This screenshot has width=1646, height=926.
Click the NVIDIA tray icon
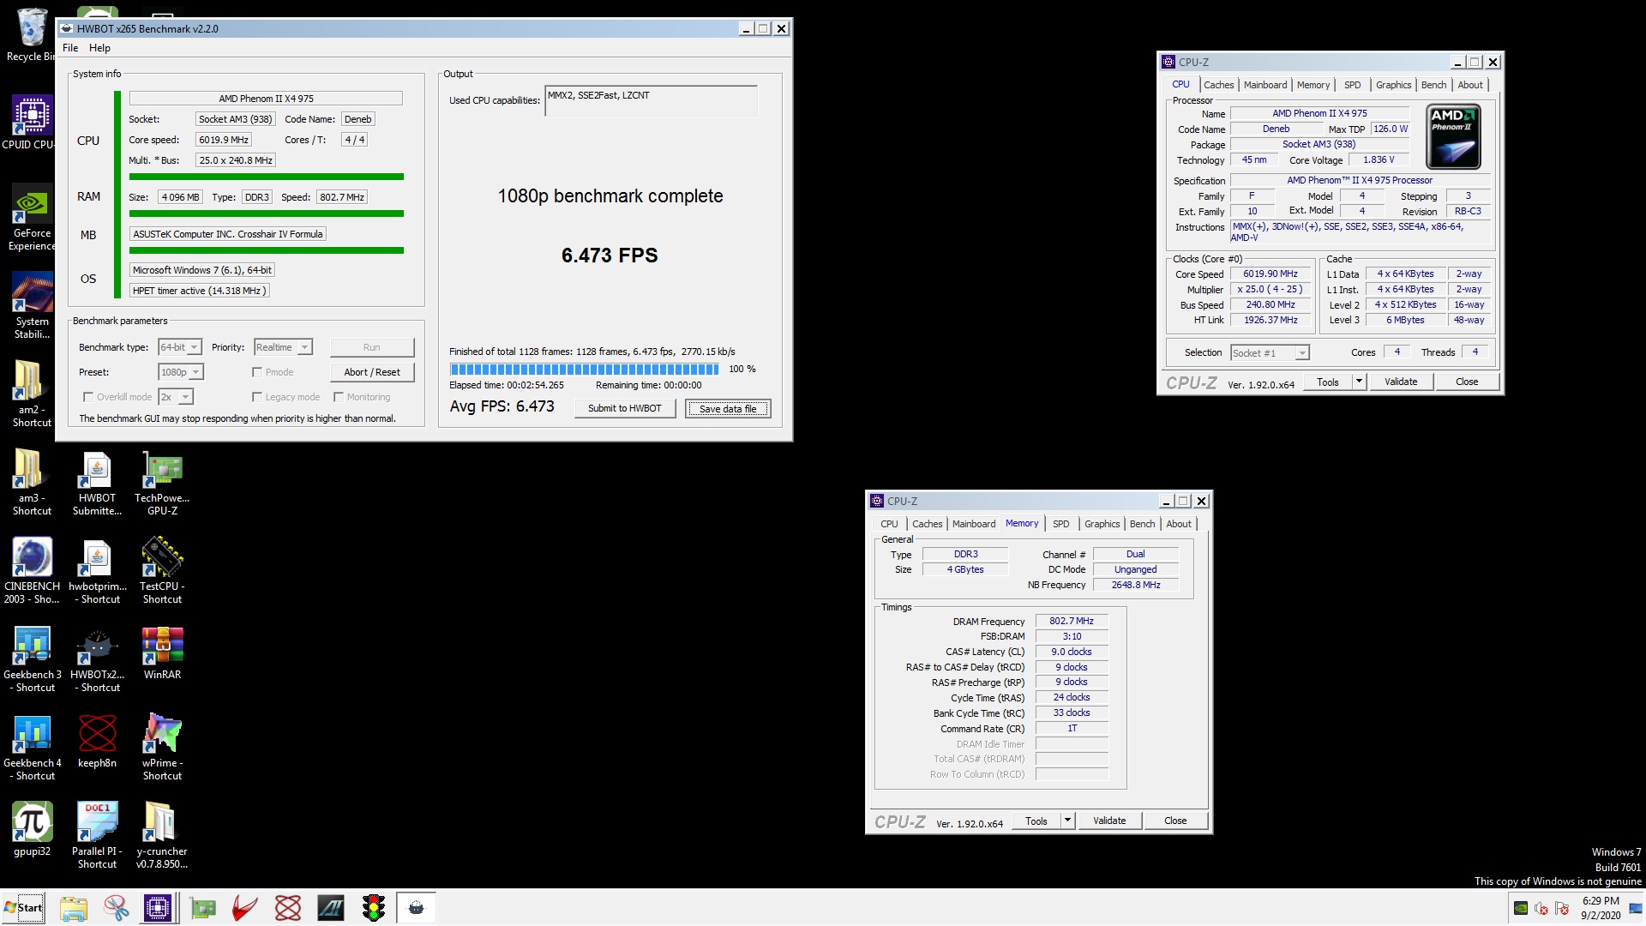click(x=1521, y=908)
